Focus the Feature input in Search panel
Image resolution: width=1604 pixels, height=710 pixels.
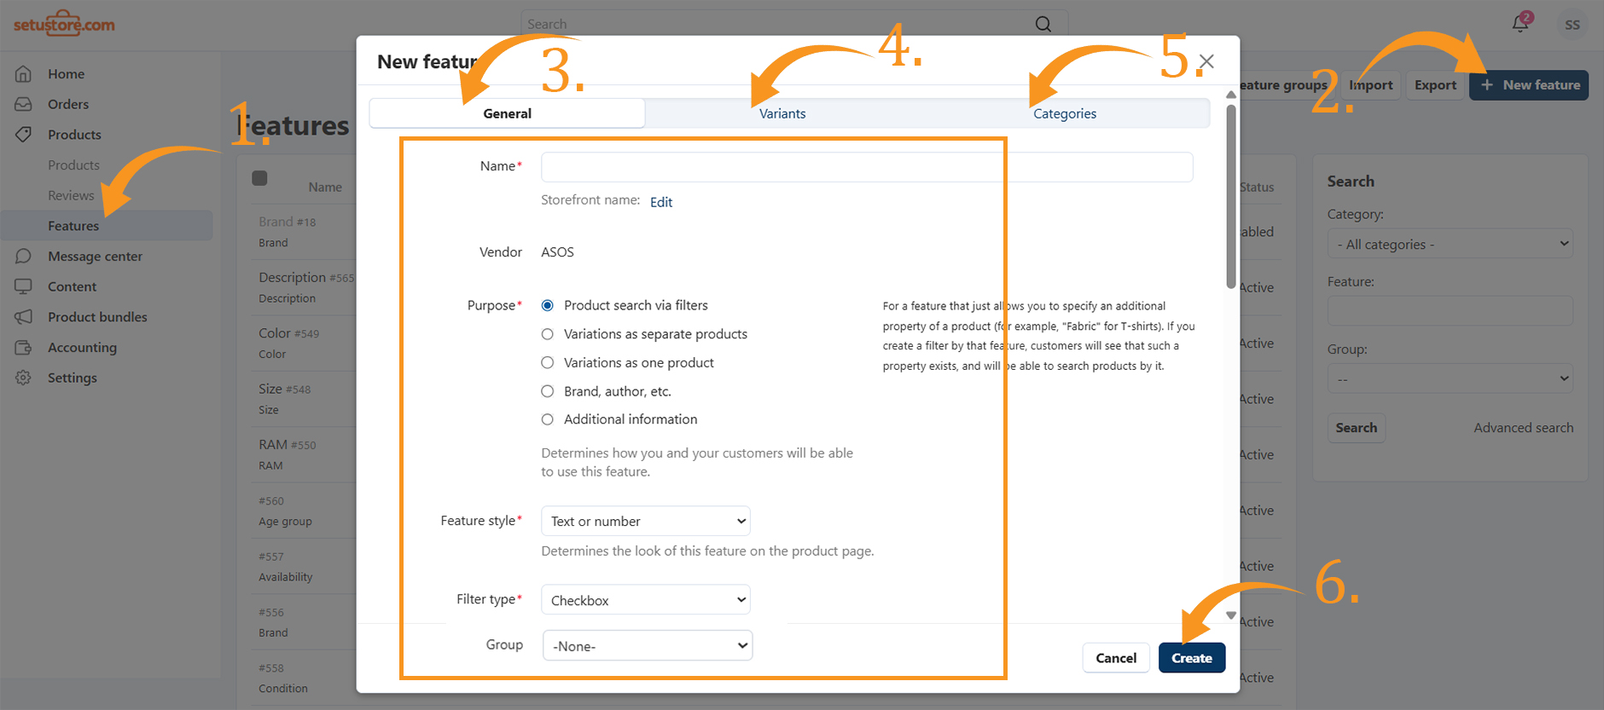[1450, 311]
